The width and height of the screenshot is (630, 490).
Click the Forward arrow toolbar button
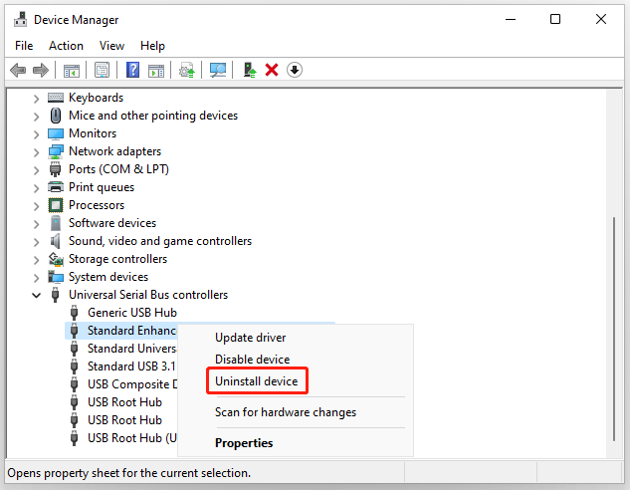(41, 70)
